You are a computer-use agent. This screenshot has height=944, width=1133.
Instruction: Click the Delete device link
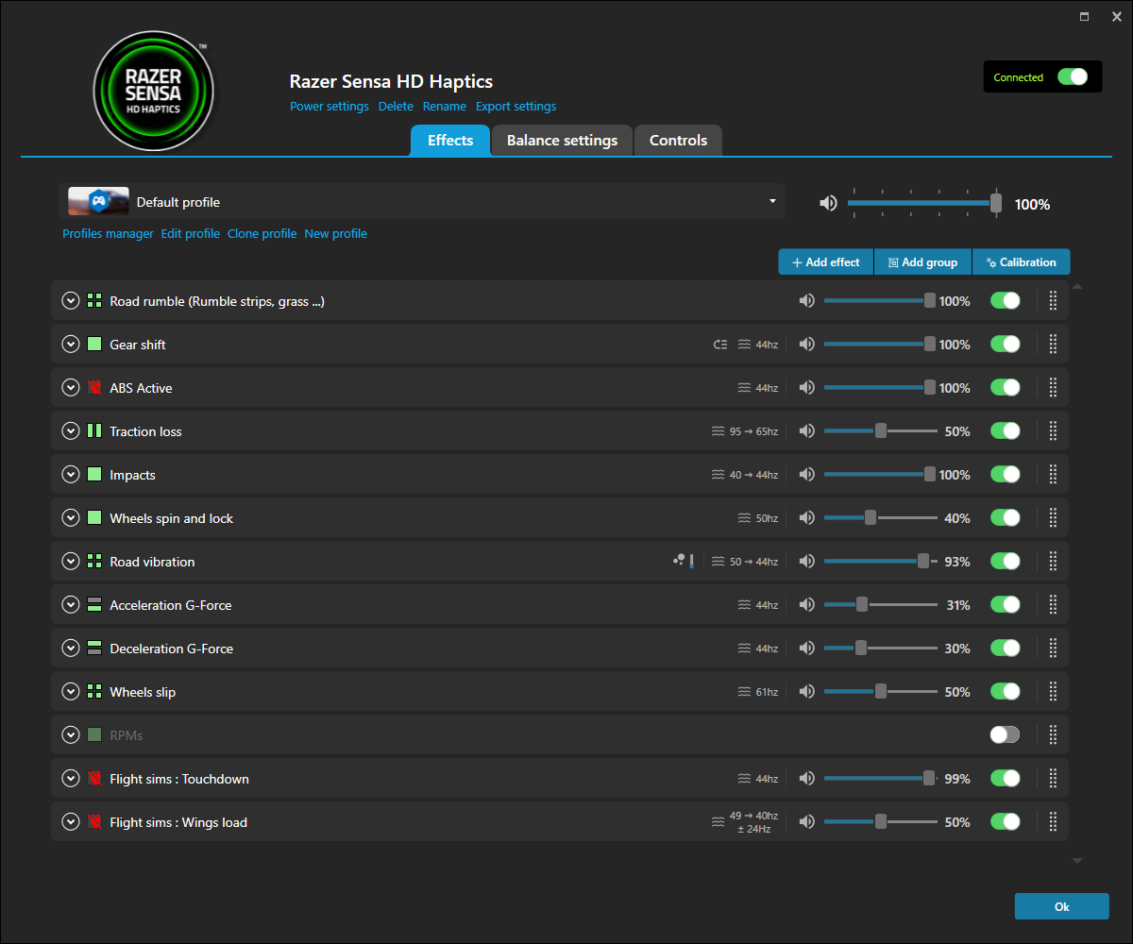[x=396, y=107]
